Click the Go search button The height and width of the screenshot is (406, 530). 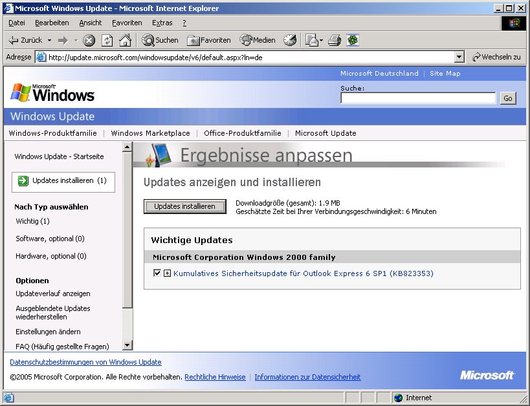(508, 98)
